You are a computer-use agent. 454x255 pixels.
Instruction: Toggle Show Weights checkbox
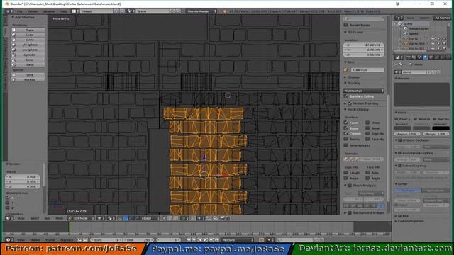pos(345,145)
